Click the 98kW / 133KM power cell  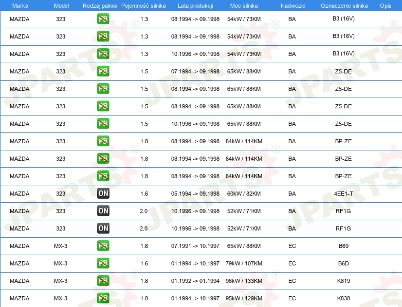[244, 281]
